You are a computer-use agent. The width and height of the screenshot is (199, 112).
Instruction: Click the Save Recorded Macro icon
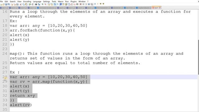92,4
